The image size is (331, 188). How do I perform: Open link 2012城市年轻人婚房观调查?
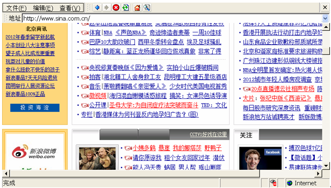pyautogui.click(x=277, y=80)
